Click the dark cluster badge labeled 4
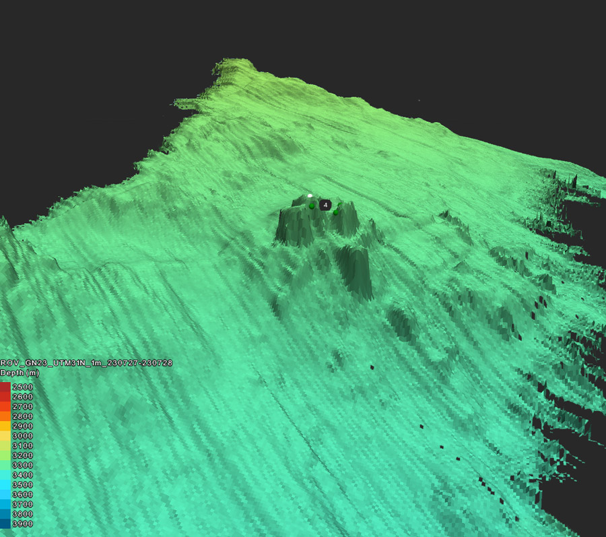The height and width of the screenshot is (537, 606). [325, 205]
